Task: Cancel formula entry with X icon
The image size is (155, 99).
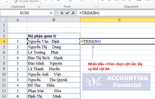Action: [x=62, y=13]
